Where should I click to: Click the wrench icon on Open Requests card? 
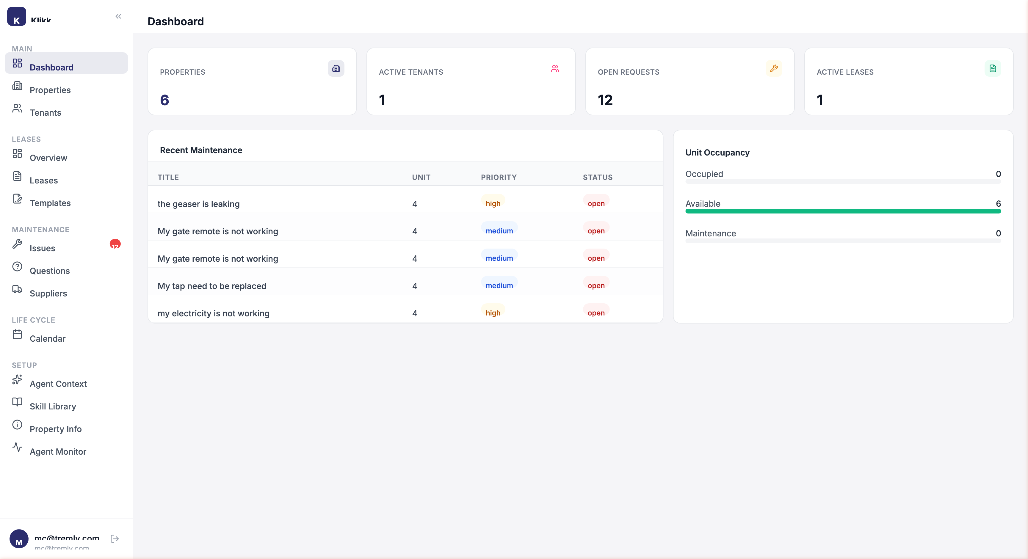tap(774, 68)
